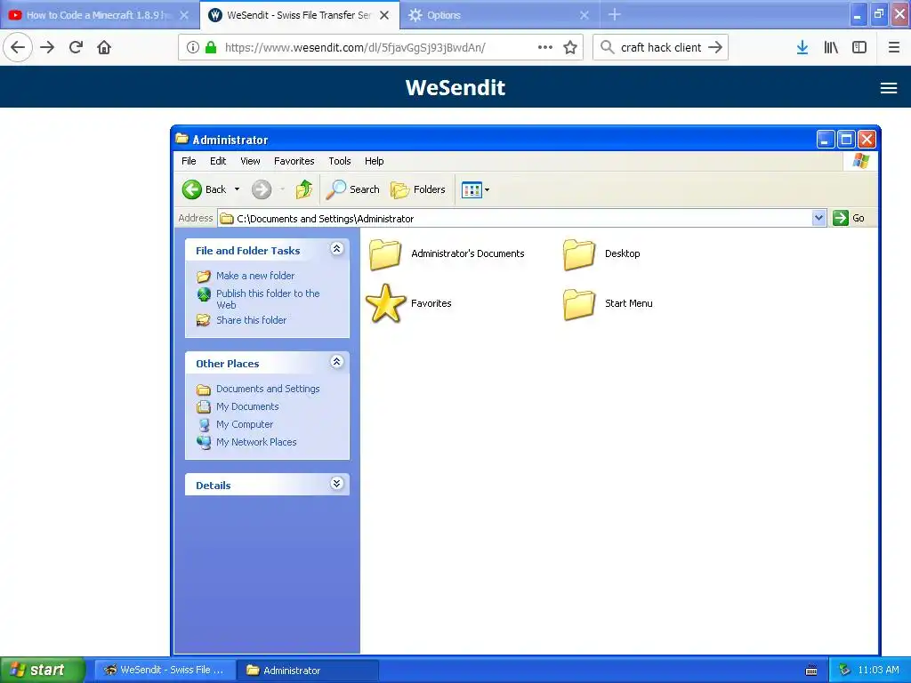Select the Favorites star folder
This screenshot has height=683, width=911.
click(x=408, y=303)
